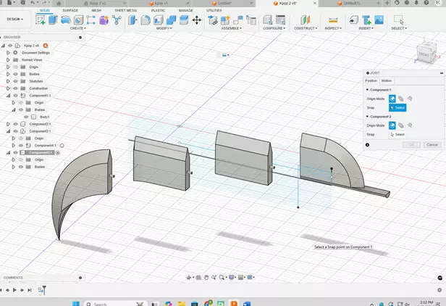Click the Change Parameters table icon
446x306 pixels.
[280, 20]
